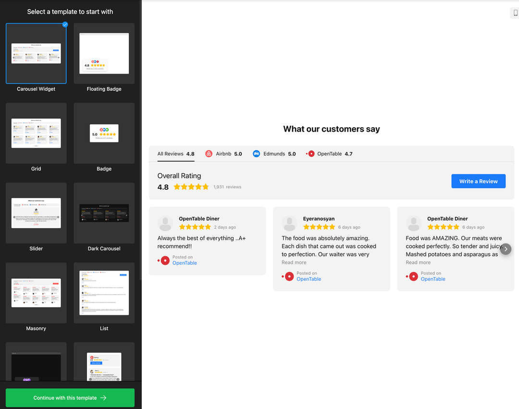Image resolution: width=519 pixels, height=409 pixels.
Task: Click Write a Review button
Action: click(x=478, y=181)
